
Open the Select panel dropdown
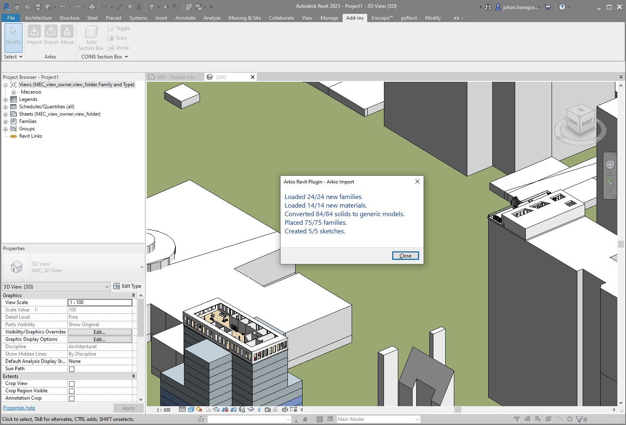[13, 57]
